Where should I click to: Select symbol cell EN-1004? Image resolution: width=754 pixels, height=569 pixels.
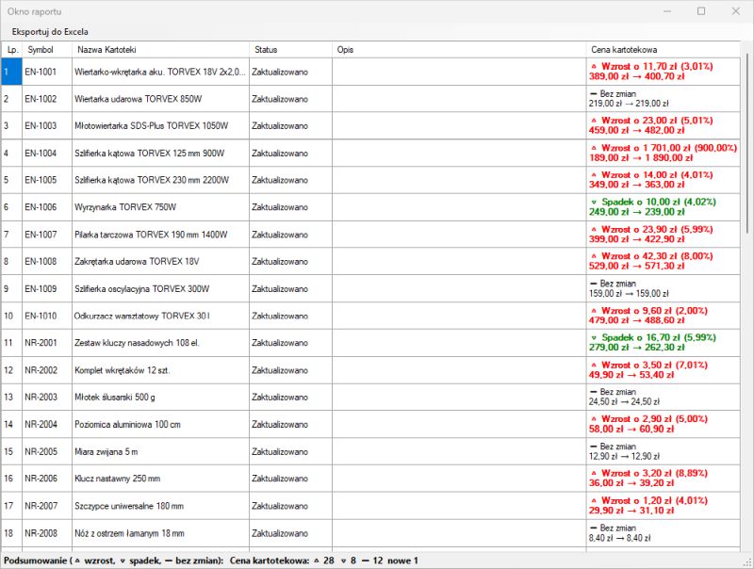pyautogui.click(x=47, y=154)
